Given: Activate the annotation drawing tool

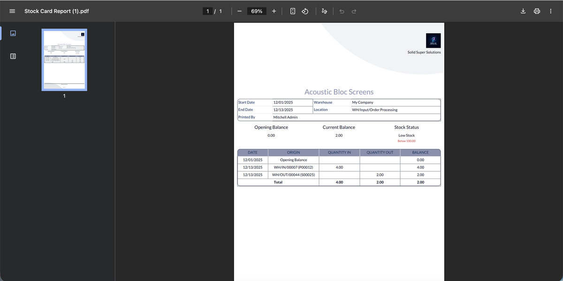Looking at the screenshot, I should [324, 11].
